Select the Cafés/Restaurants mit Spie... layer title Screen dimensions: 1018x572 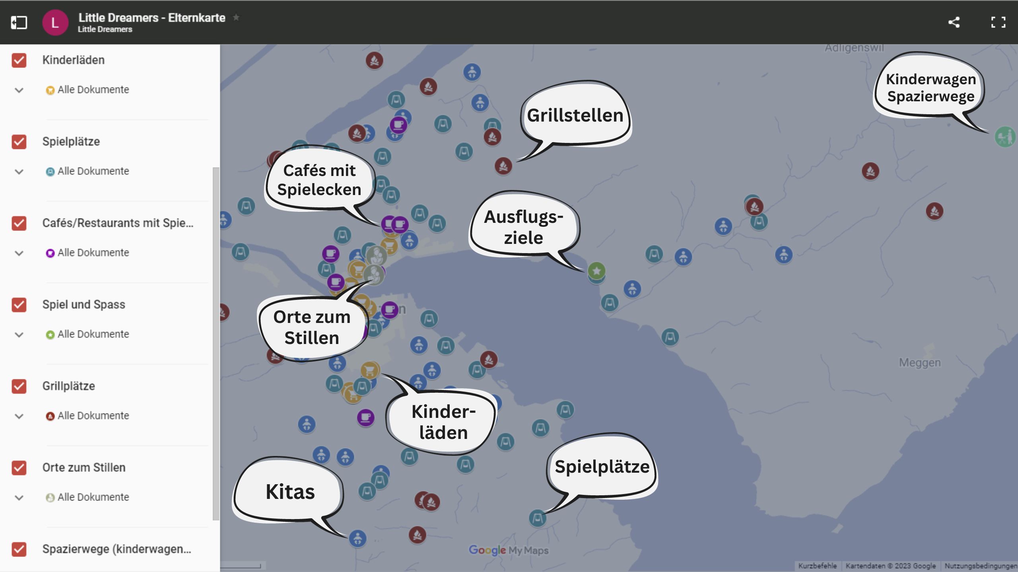pos(118,223)
